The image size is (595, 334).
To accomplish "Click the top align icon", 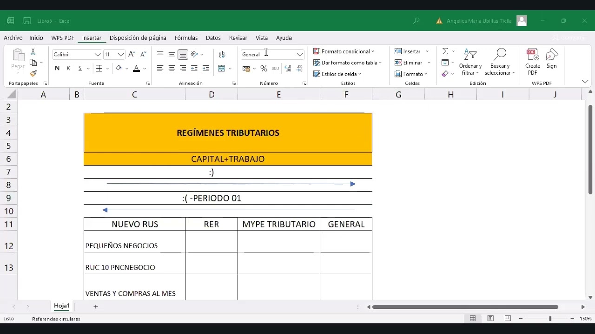I will pyautogui.click(x=160, y=54).
